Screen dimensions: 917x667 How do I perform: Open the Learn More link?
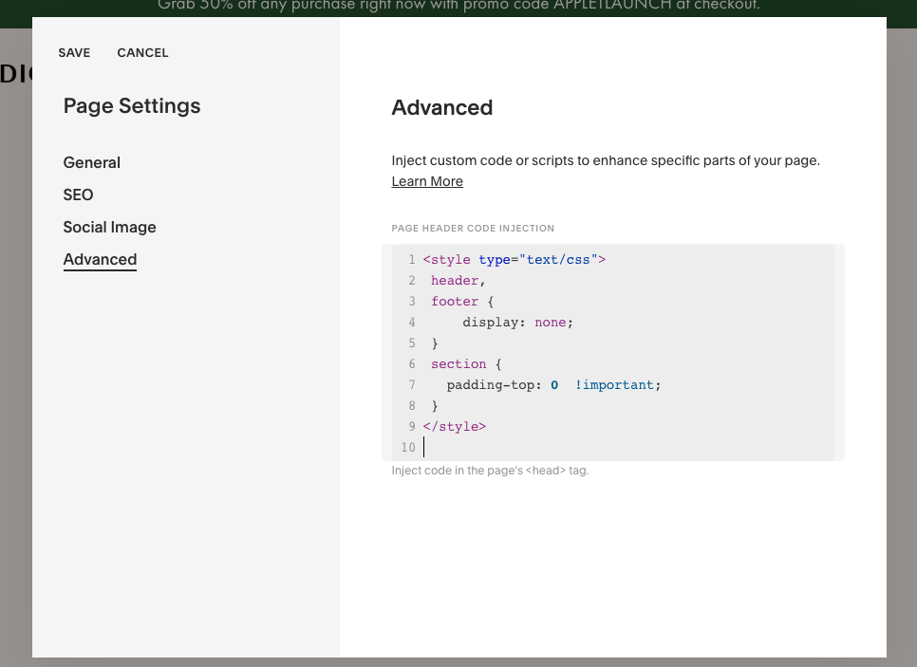coord(427,181)
